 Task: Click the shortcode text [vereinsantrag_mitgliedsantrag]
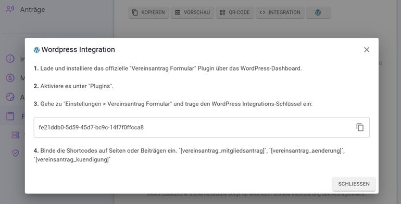pos(222,151)
